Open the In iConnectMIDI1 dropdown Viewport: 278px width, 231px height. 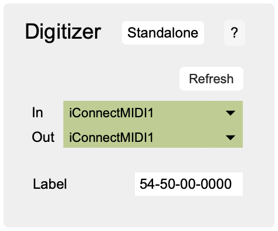coord(153,113)
